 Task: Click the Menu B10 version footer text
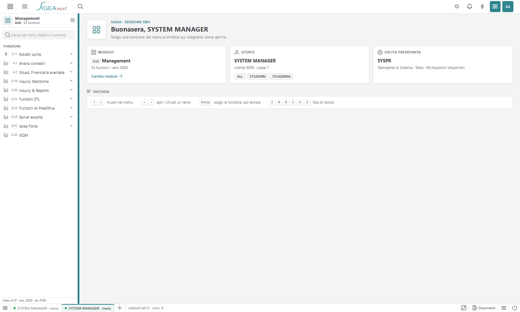point(24,301)
